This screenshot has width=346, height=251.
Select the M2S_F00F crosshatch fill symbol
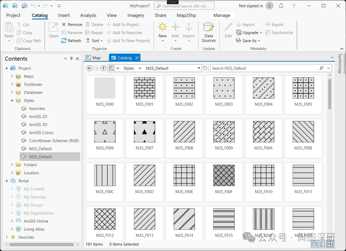224,175
